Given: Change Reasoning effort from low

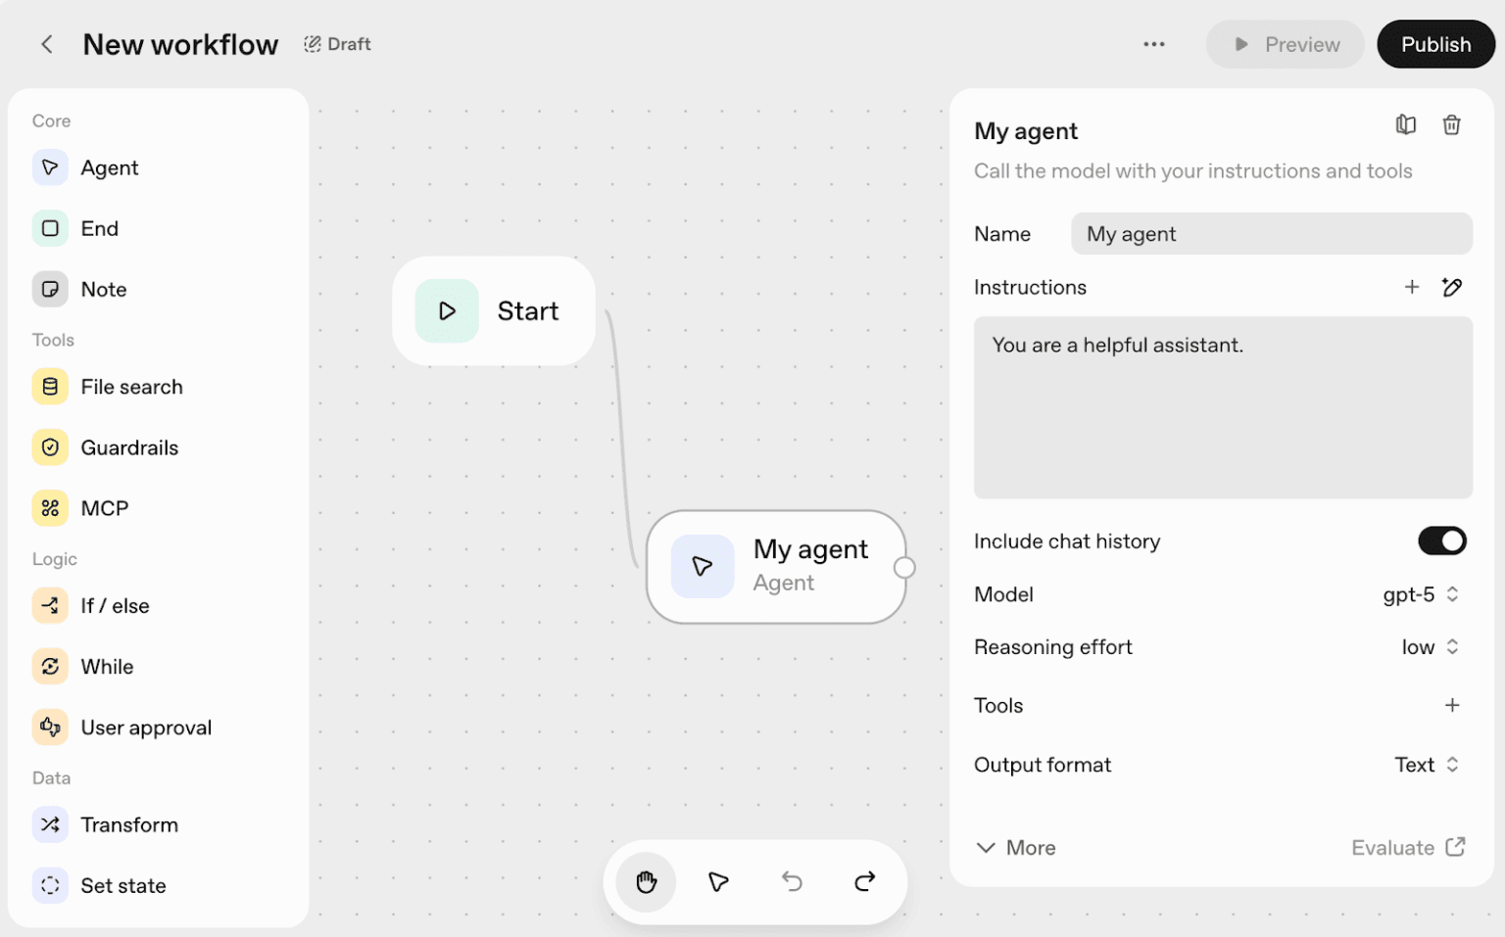Looking at the screenshot, I should coord(1429,646).
